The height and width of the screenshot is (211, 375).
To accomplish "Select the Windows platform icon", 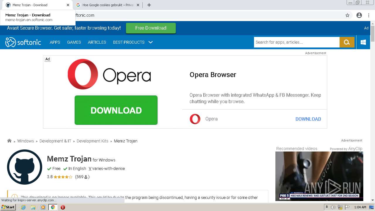I will click(x=363, y=42).
